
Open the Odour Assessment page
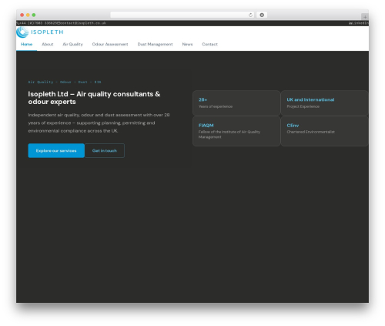[110, 44]
